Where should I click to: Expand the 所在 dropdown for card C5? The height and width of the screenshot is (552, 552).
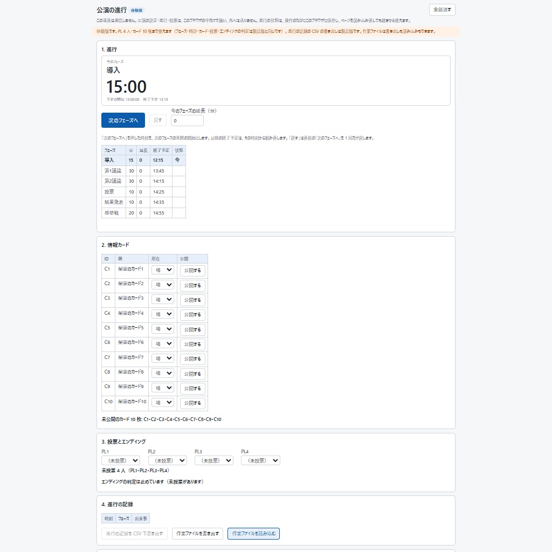pos(163,329)
